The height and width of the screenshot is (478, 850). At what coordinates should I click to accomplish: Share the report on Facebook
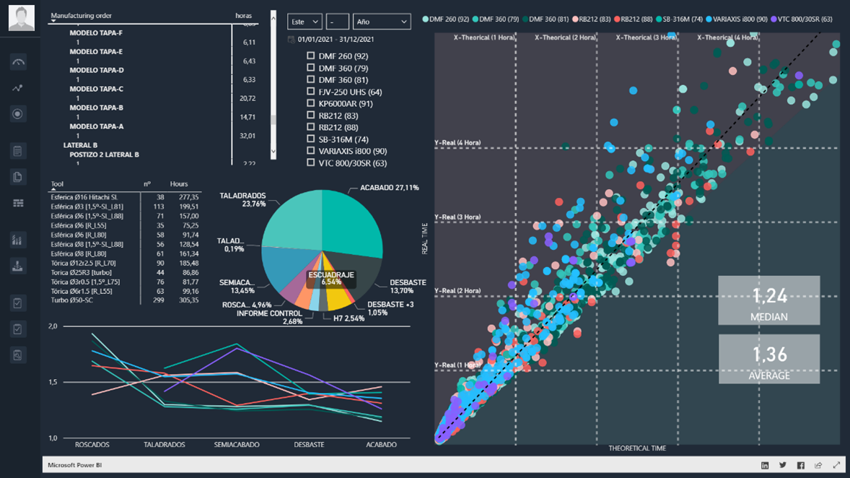coord(801,465)
